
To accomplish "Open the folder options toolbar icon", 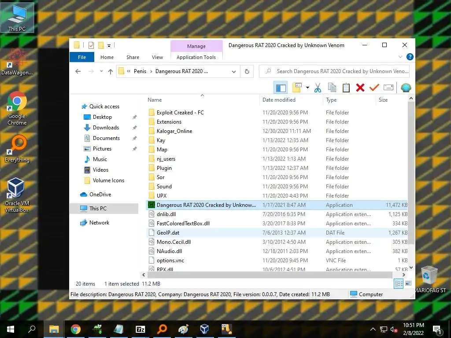I will click(296, 88).
